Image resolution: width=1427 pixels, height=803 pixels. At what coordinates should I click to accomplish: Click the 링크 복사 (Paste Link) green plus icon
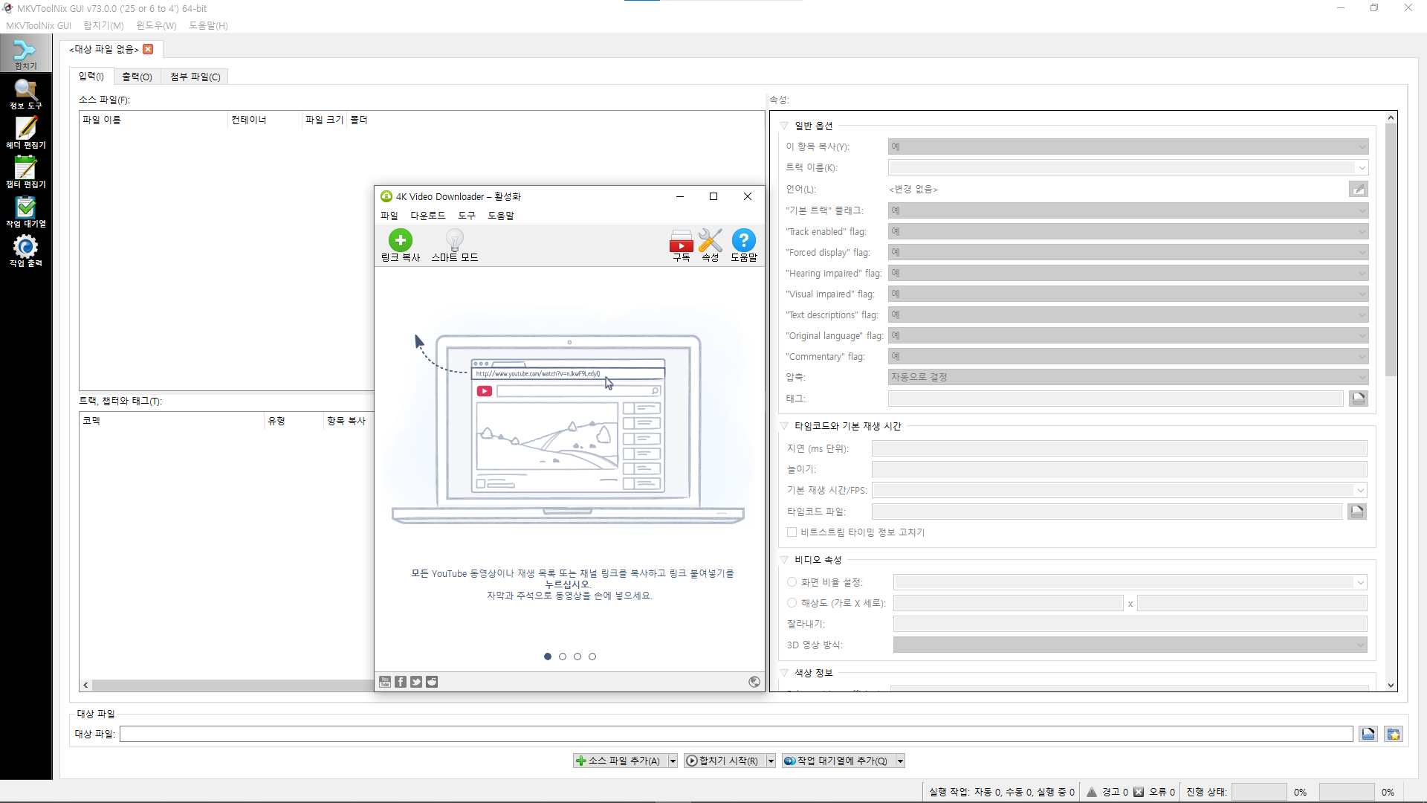(400, 240)
